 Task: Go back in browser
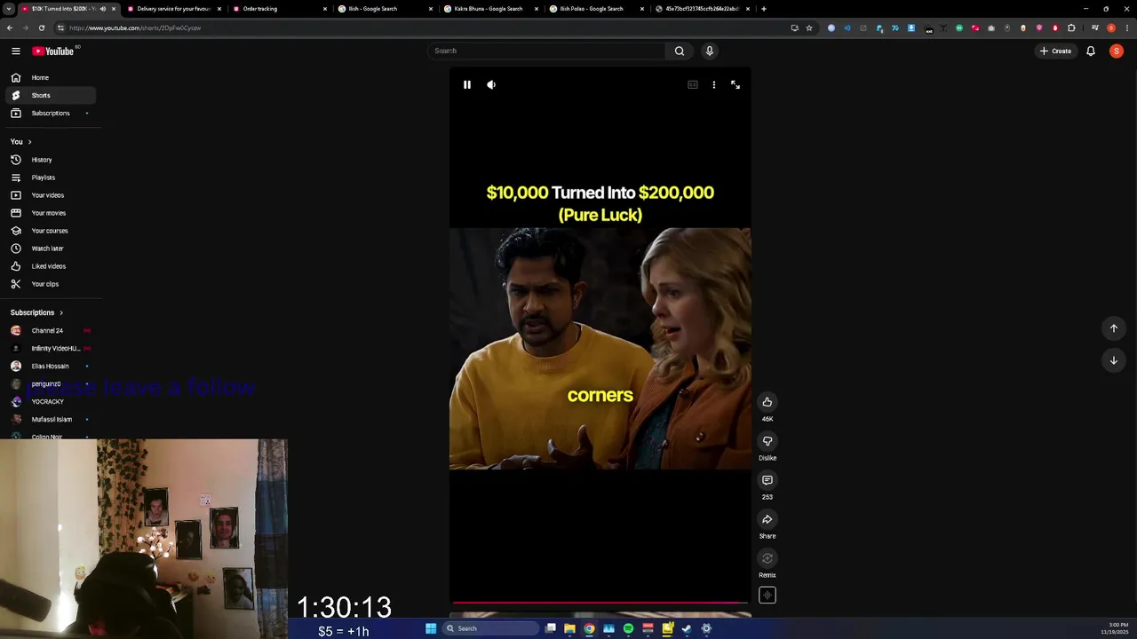point(10,28)
